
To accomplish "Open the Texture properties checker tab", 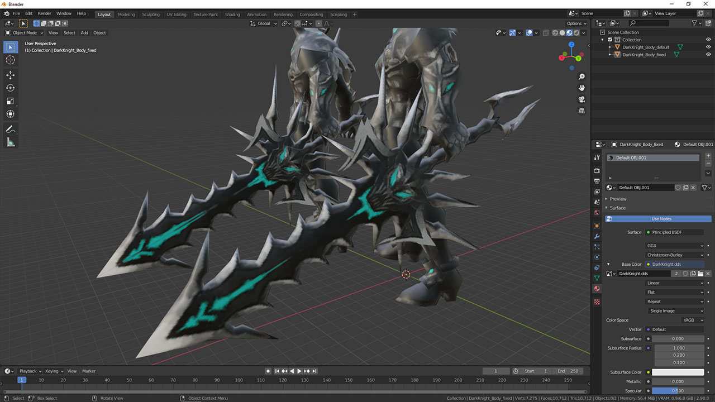I will coord(597,301).
